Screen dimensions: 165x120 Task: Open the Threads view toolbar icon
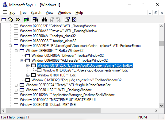point(18,20)
